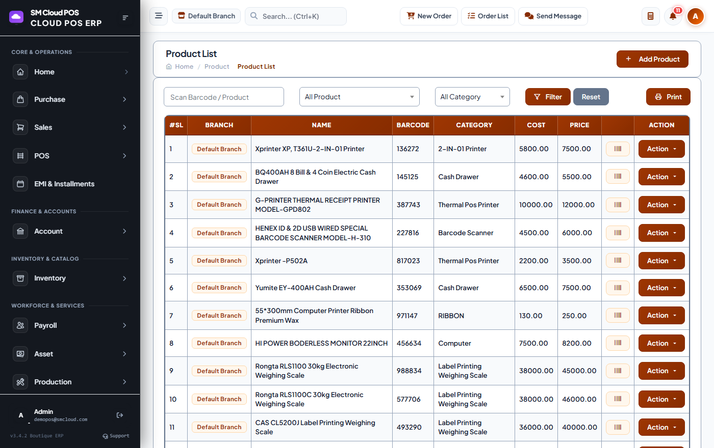This screenshot has width=714, height=448.
Task: Click barcode icon for Xprinter -P502A row
Action: point(618,260)
